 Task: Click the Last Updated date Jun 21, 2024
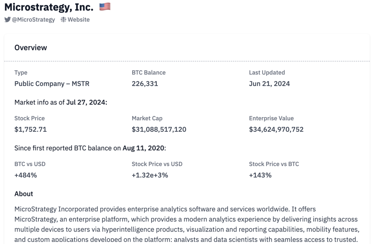pyautogui.click(x=269, y=84)
